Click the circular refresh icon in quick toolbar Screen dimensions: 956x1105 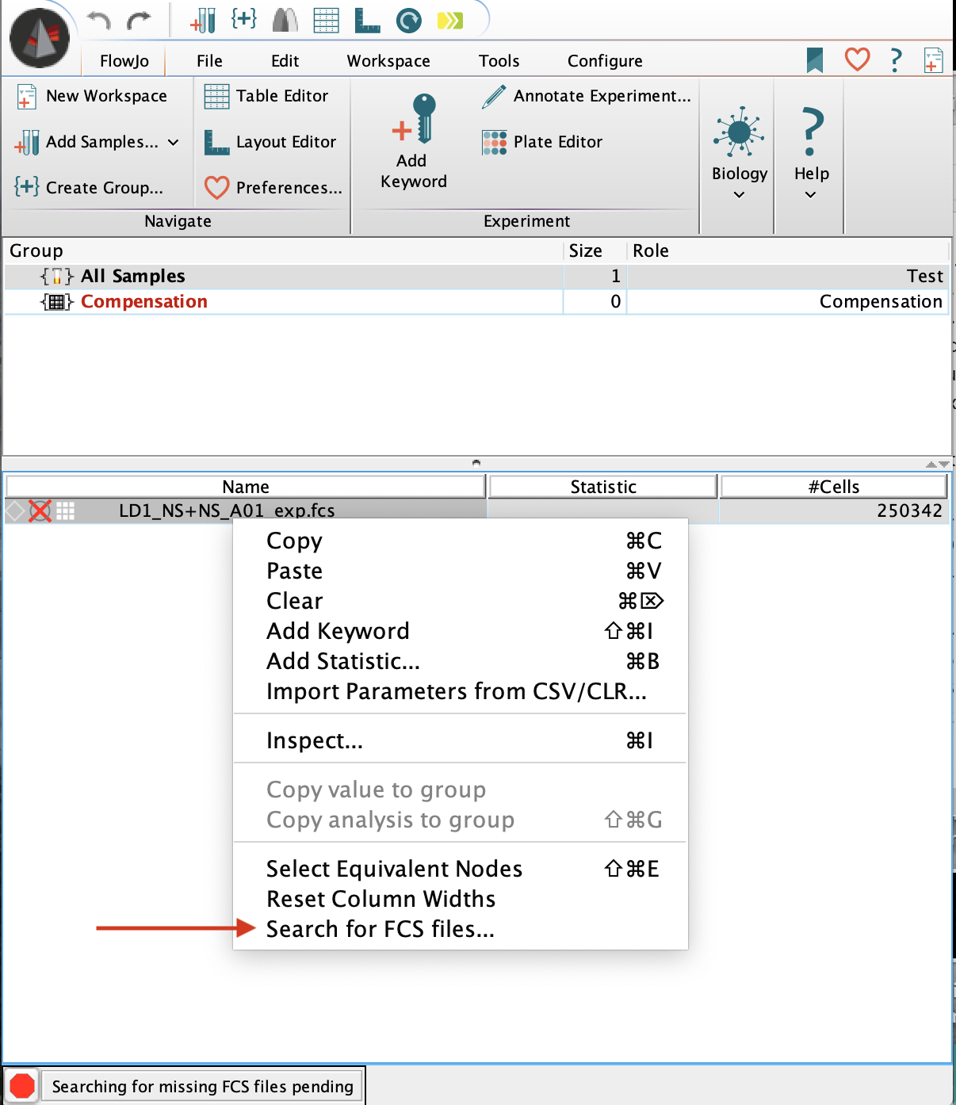[409, 20]
